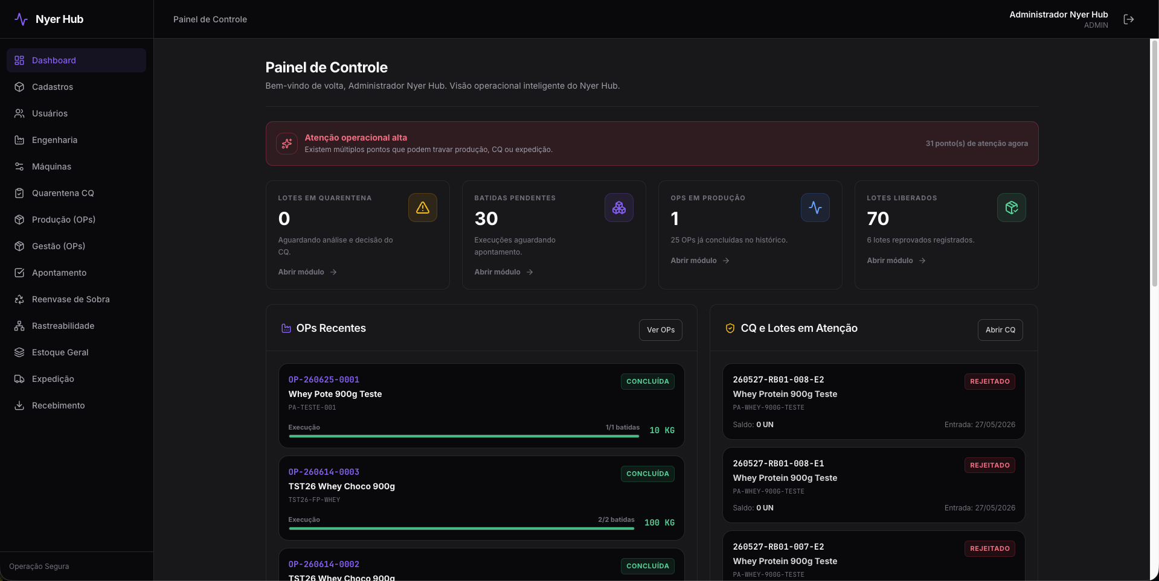Open the Recebimento page
1159x581 pixels.
[x=76, y=405]
